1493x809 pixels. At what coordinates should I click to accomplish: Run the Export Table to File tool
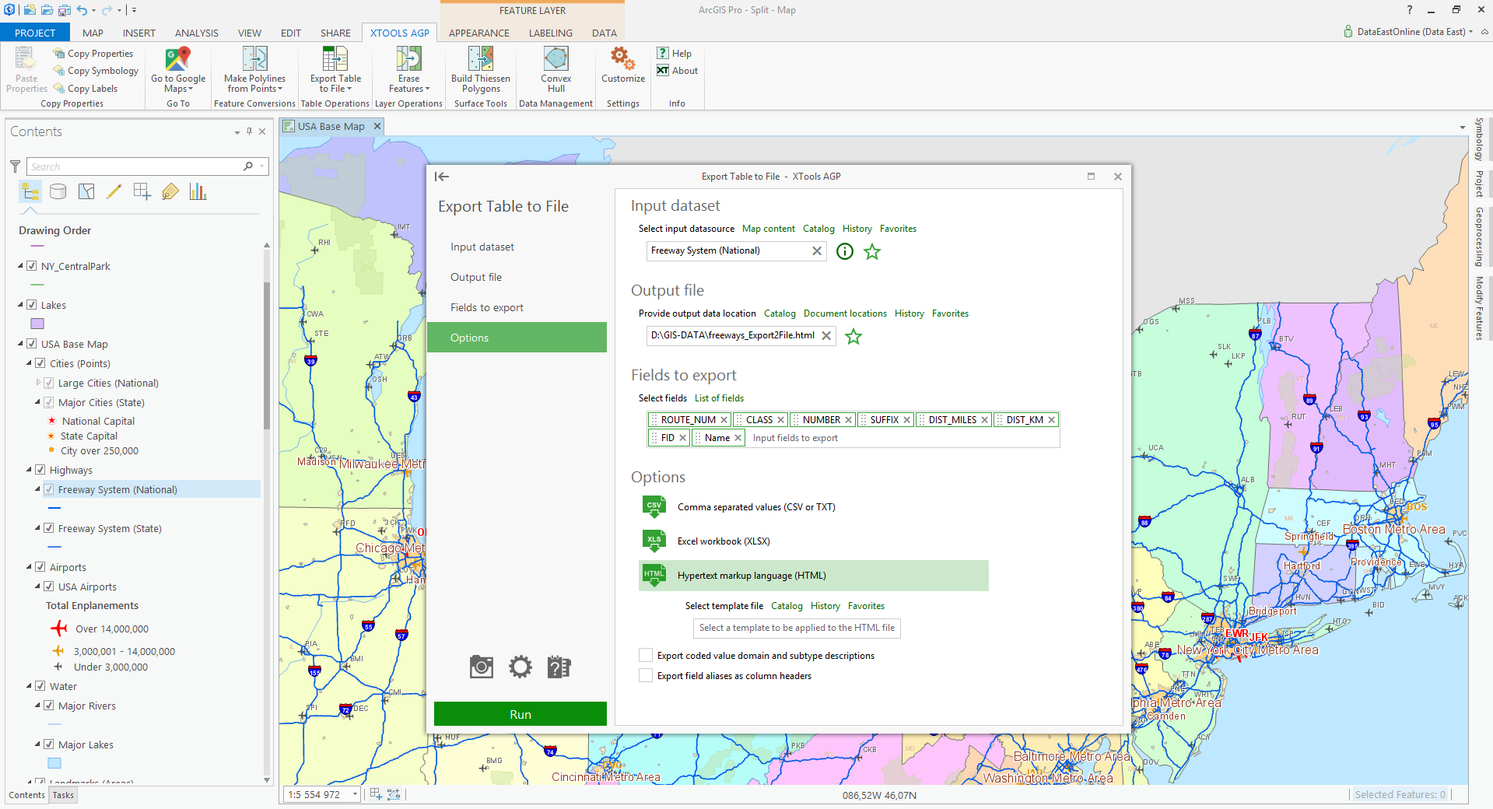click(x=520, y=714)
